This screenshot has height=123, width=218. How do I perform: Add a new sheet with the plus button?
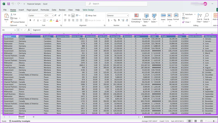[34, 117]
